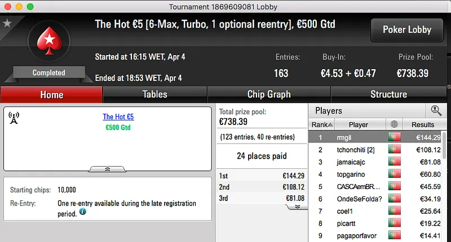Image resolution: width=451 pixels, height=242 pixels.
Task: Sort by Results column header
Action: [x=422, y=124]
